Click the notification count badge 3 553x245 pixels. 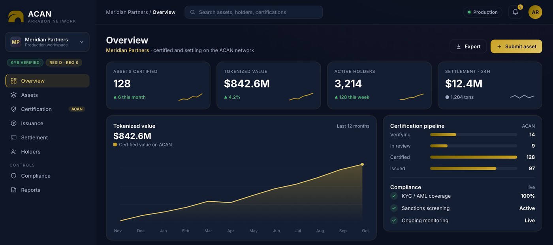pos(520,7)
